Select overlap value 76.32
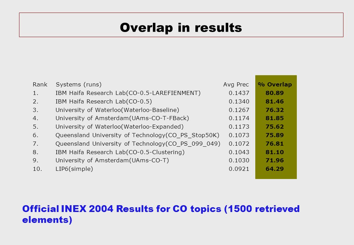The image size is (354, 245). (x=275, y=110)
